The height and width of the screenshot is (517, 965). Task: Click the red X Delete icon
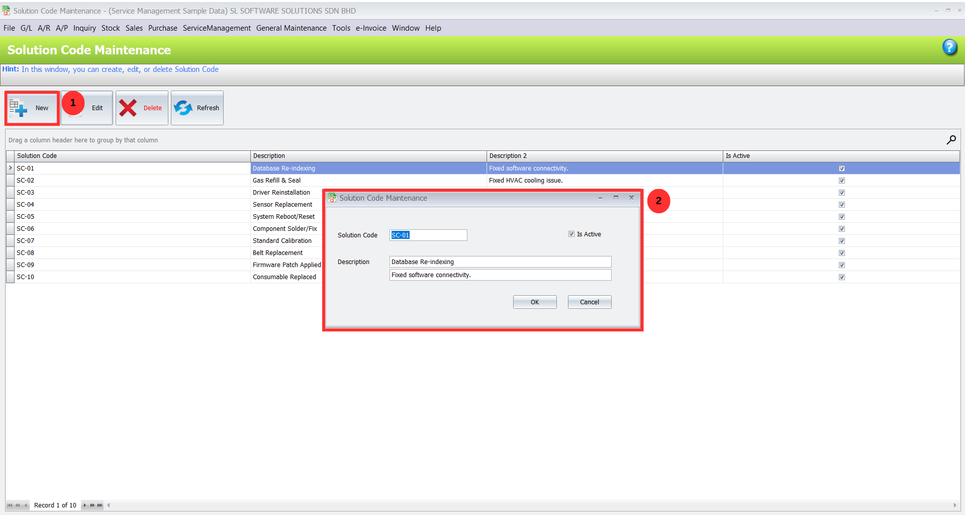click(x=128, y=108)
